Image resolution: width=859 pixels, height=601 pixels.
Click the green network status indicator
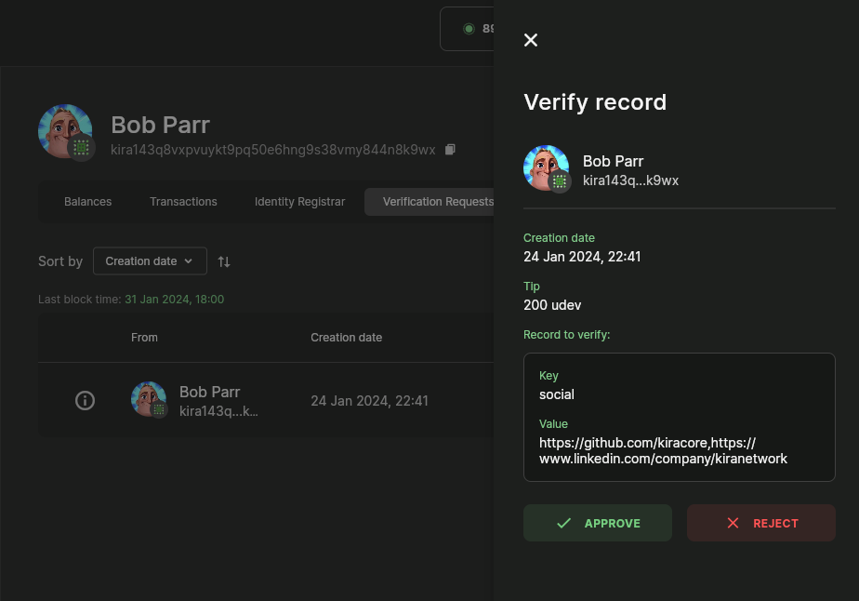point(469,29)
